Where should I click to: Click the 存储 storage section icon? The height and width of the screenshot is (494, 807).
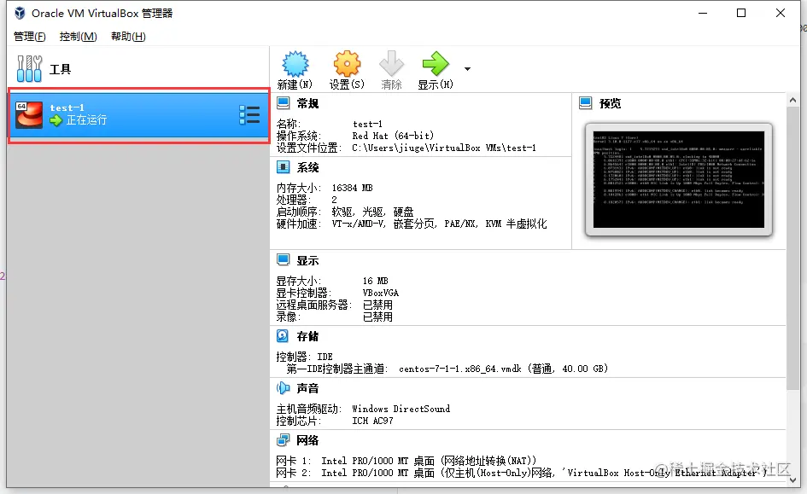point(283,336)
